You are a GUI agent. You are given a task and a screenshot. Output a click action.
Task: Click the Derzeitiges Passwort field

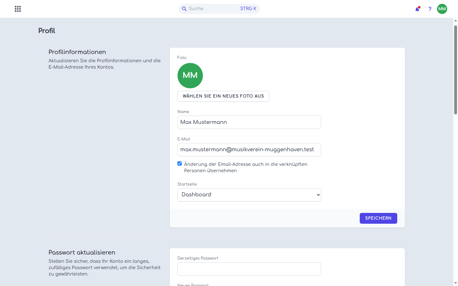click(x=249, y=269)
